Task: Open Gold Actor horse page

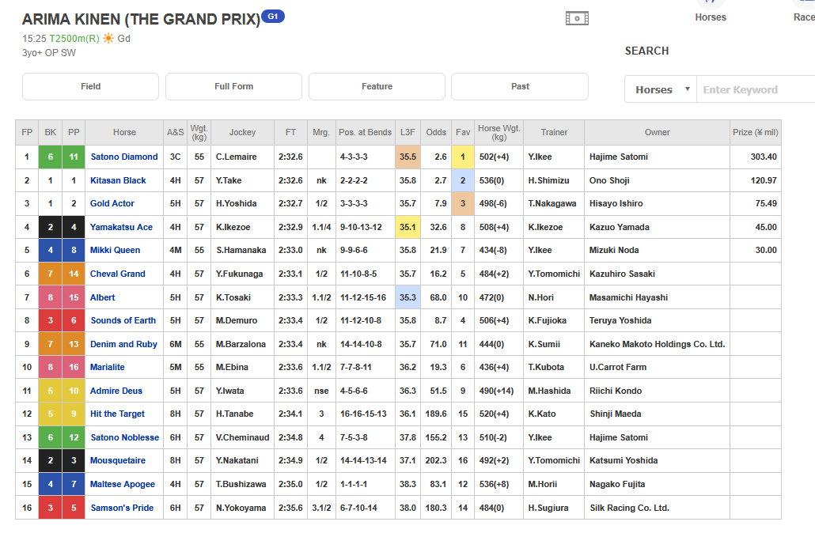Action: (x=112, y=204)
